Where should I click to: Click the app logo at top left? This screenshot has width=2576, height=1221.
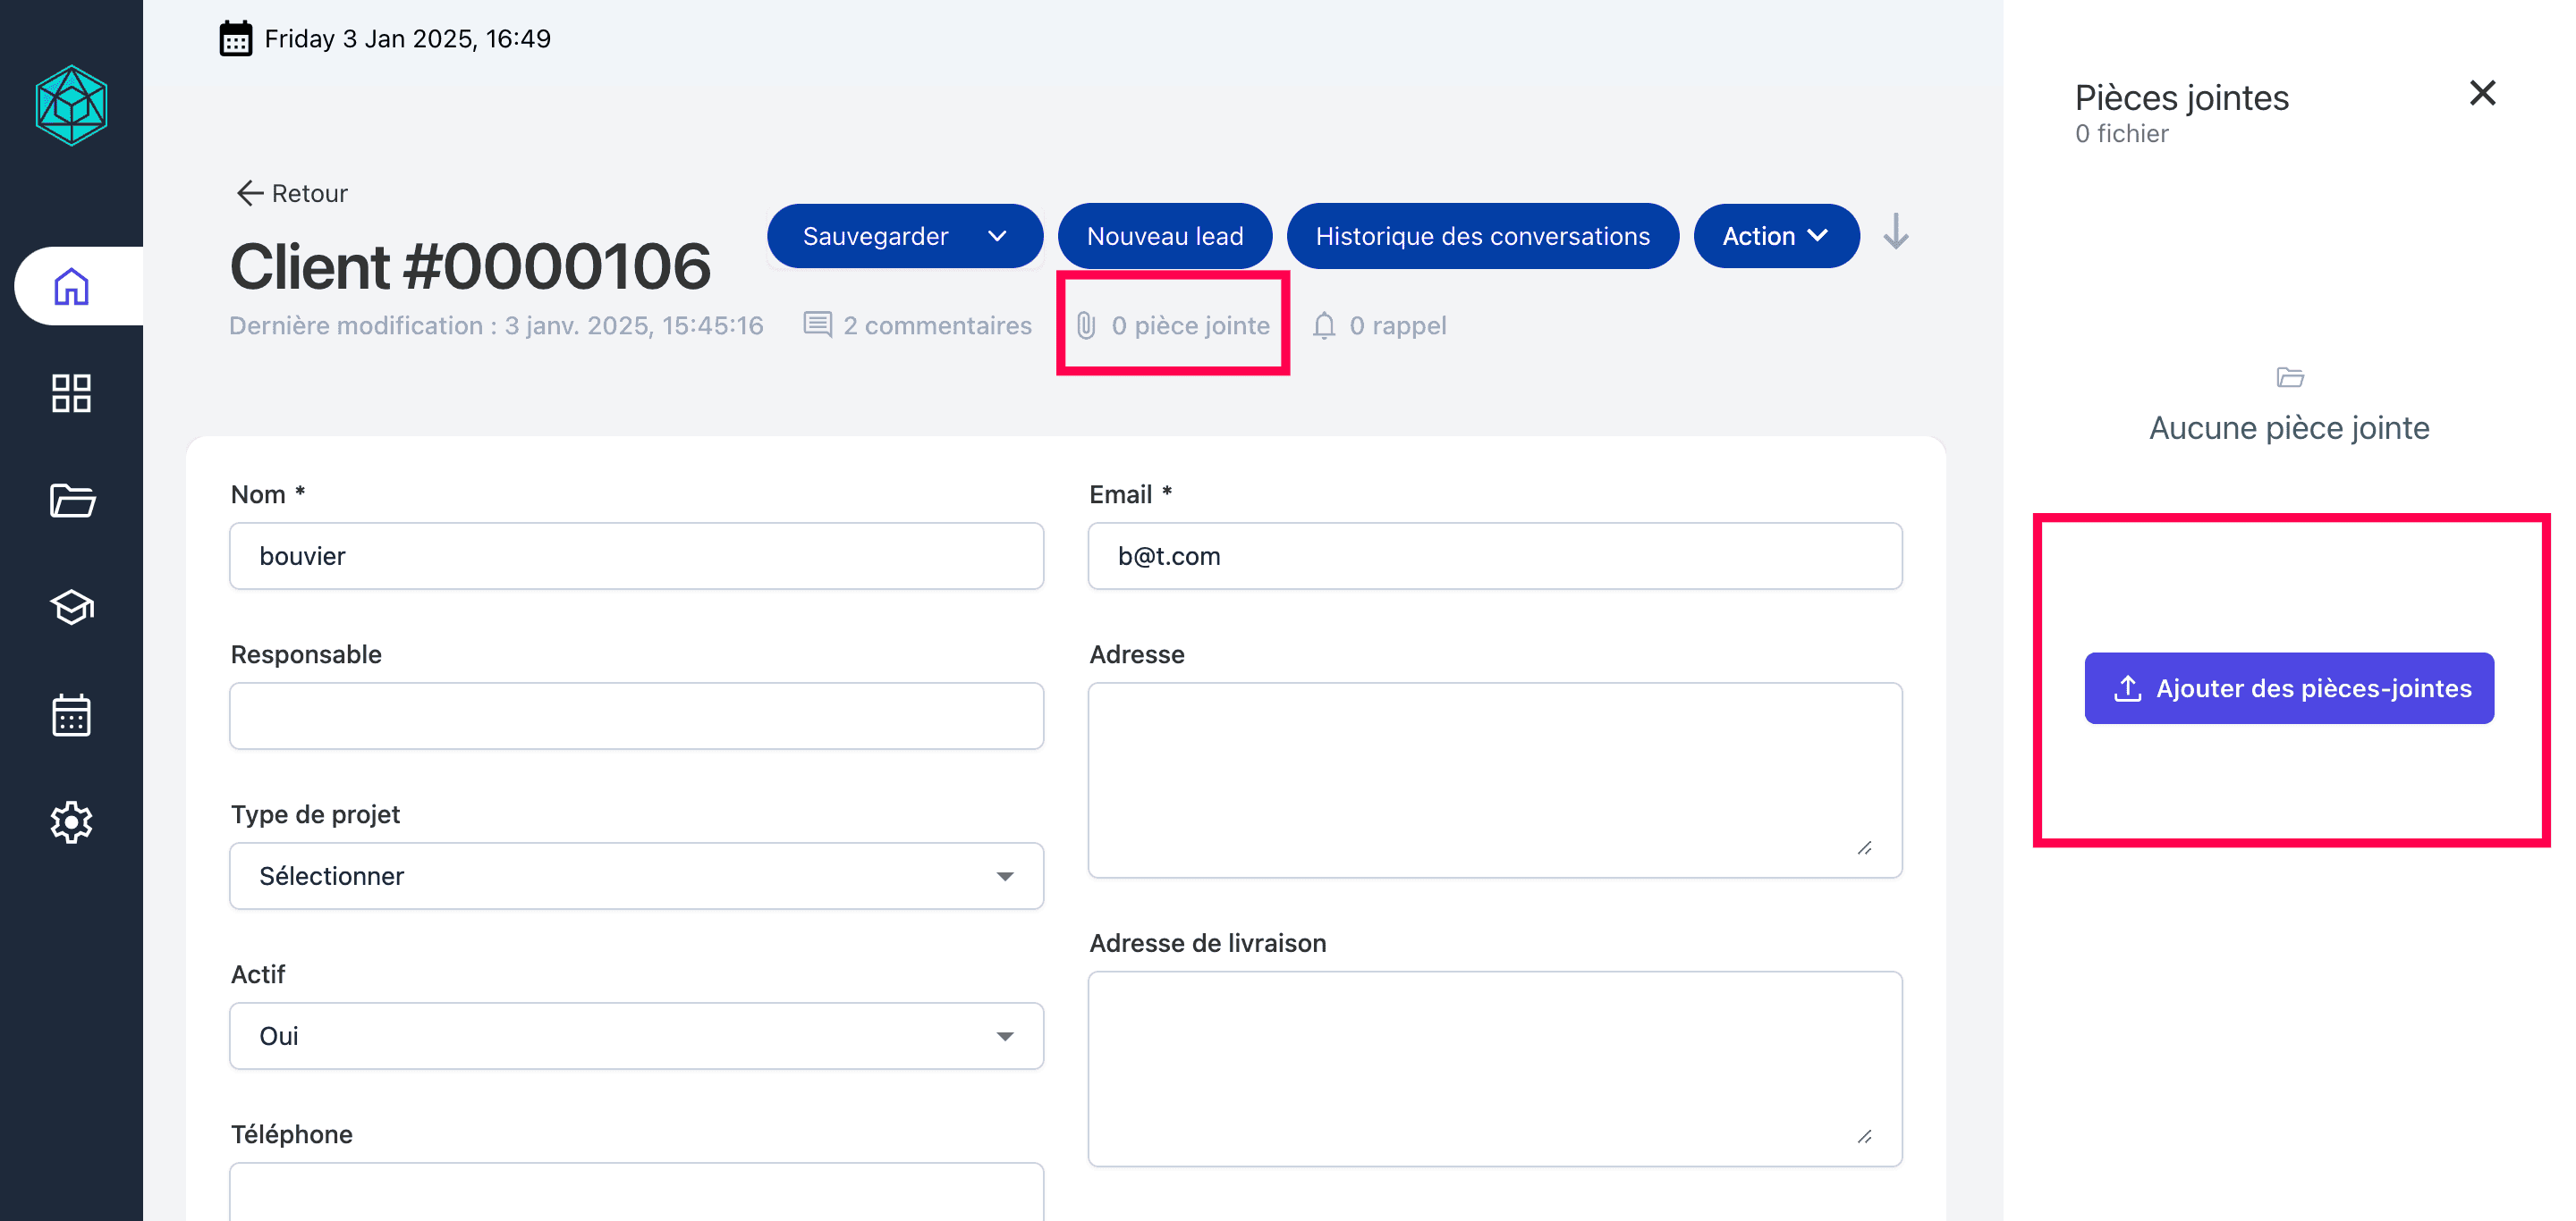point(71,105)
